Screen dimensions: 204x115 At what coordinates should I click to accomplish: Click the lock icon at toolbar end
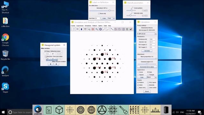(131, 29)
